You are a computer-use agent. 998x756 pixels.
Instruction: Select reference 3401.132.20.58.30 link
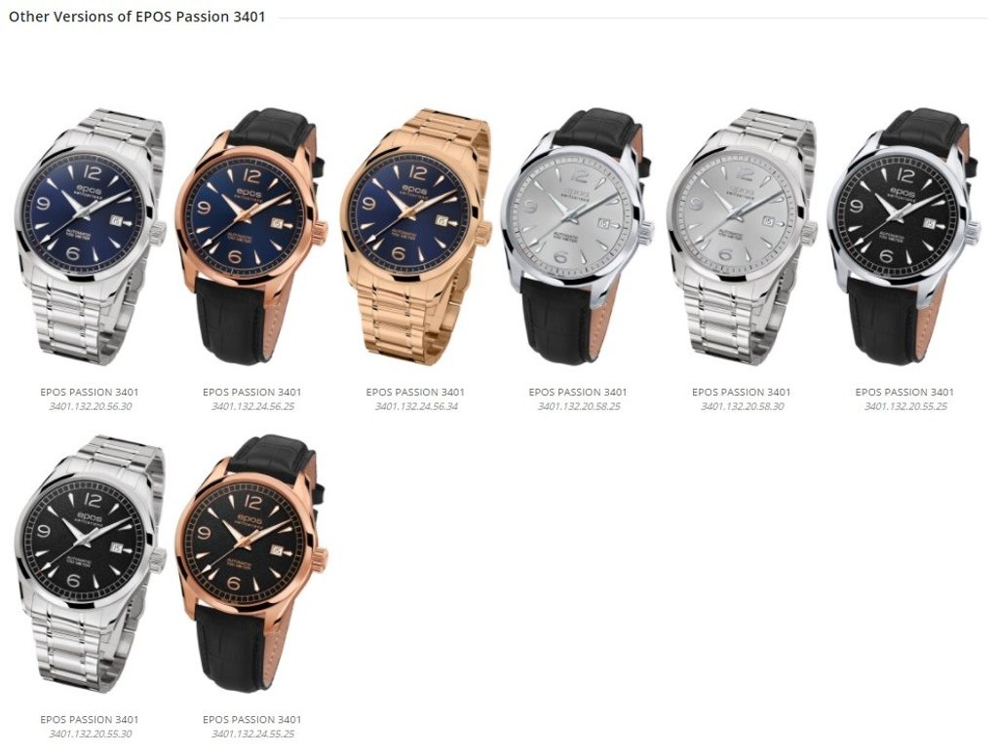(742, 406)
